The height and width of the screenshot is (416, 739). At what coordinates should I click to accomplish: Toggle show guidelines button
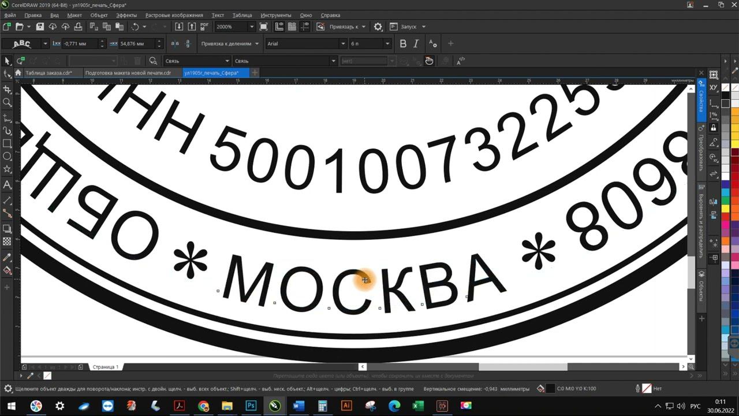(x=305, y=27)
